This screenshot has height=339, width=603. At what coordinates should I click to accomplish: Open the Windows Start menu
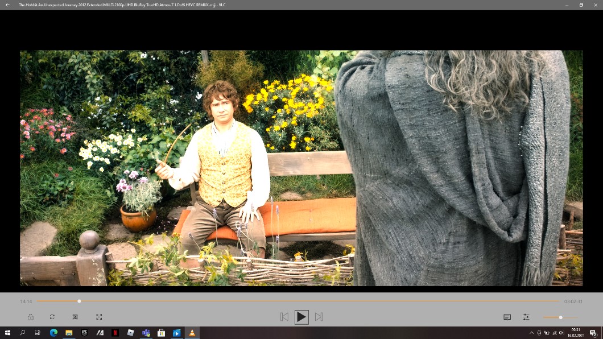(x=7, y=333)
